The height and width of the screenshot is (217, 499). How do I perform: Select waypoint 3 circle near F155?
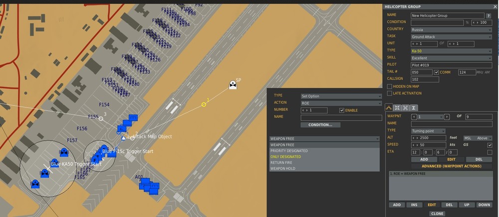[101, 118]
